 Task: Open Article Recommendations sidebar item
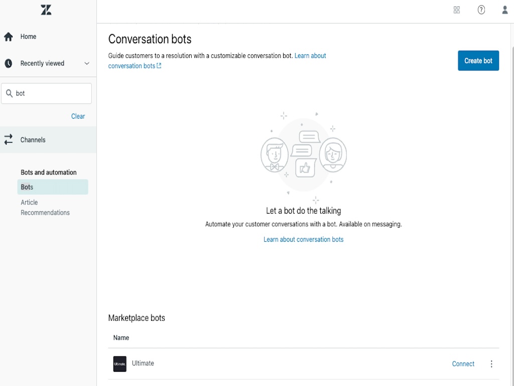tap(45, 208)
